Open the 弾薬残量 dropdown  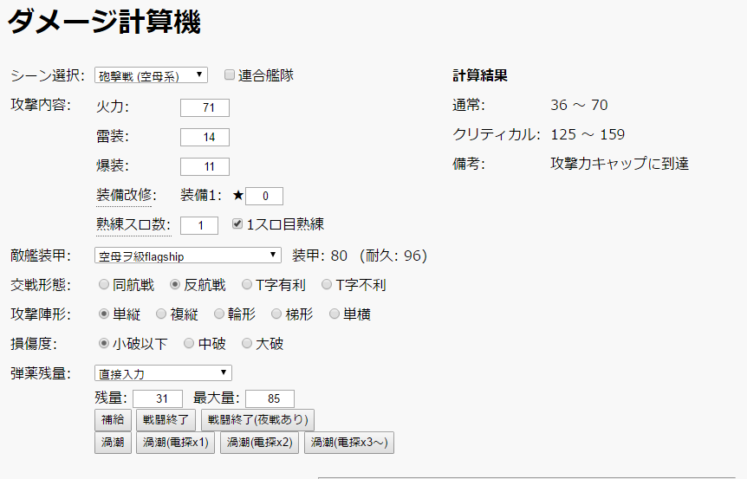163,373
